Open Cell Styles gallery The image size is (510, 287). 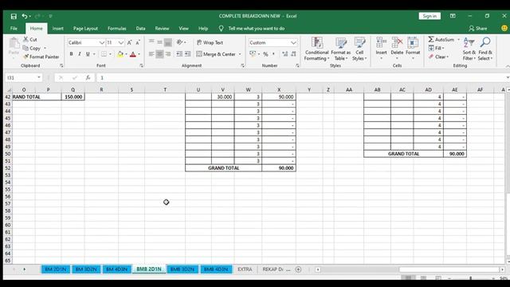(x=359, y=49)
